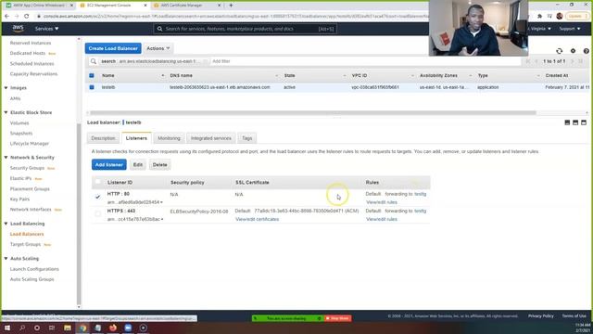
Task: Focus the AWS services search field
Action: click(x=245, y=29)
